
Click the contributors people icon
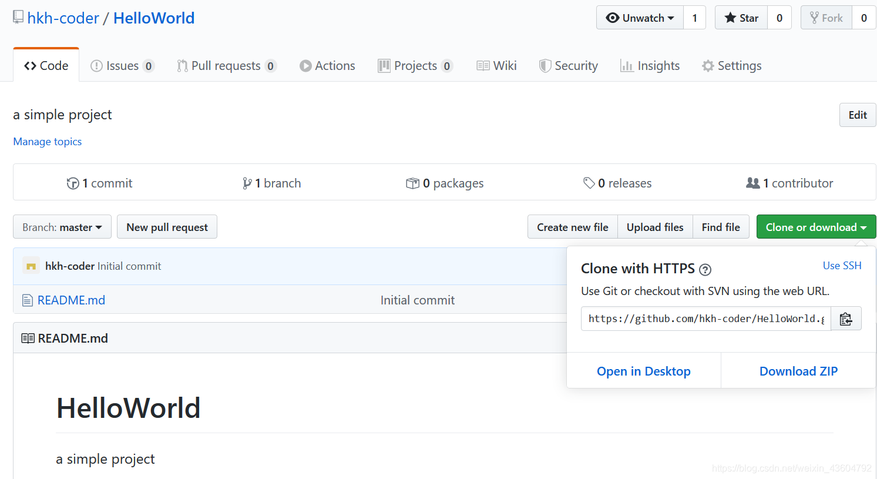pos(752,183)
